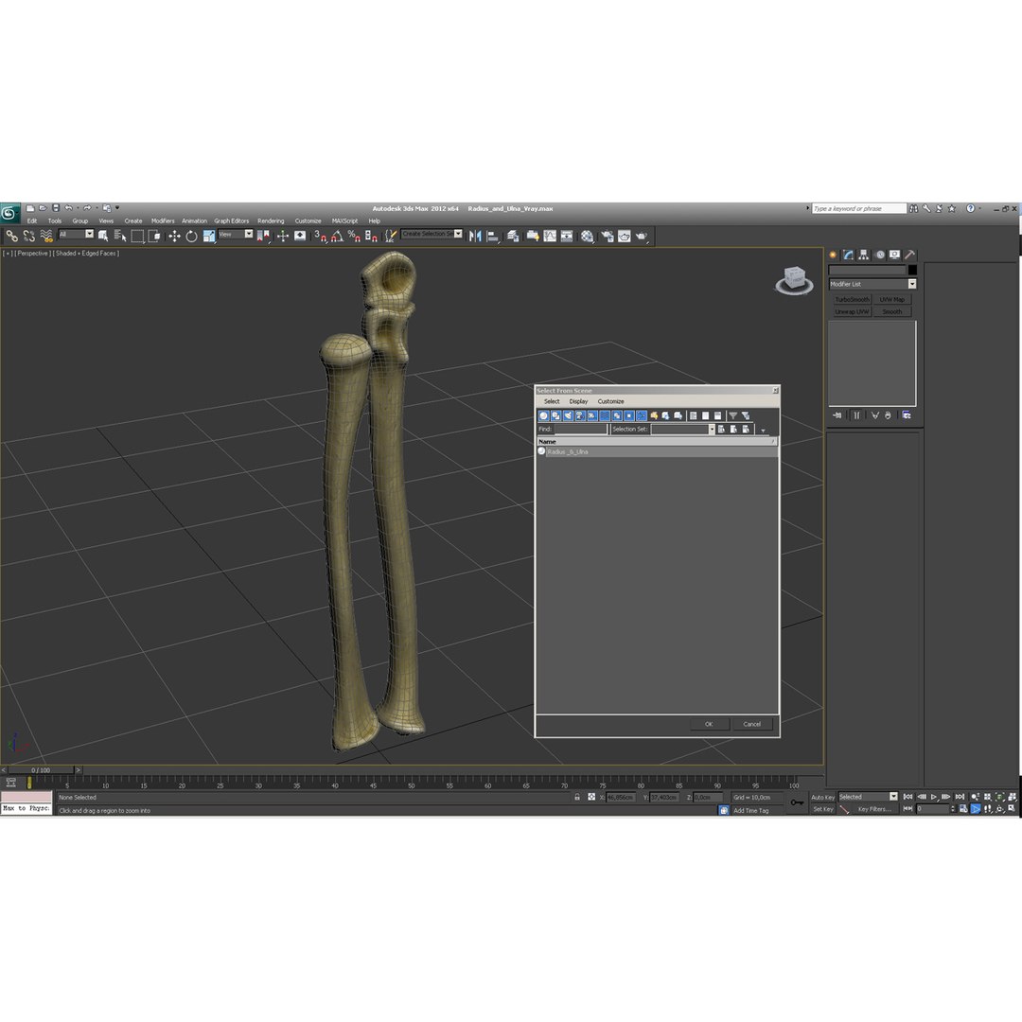Open the MAXScript menu
The image size is (1022, 1022).
(344, 220)
